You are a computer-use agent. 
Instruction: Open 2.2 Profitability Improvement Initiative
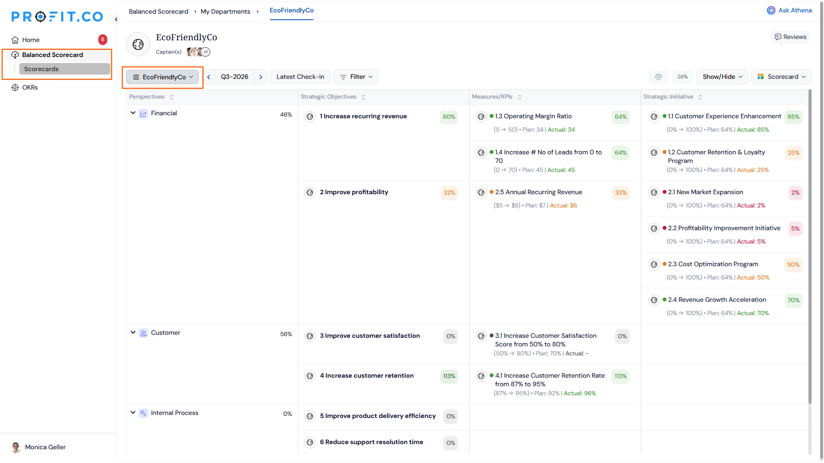[724, 228]
